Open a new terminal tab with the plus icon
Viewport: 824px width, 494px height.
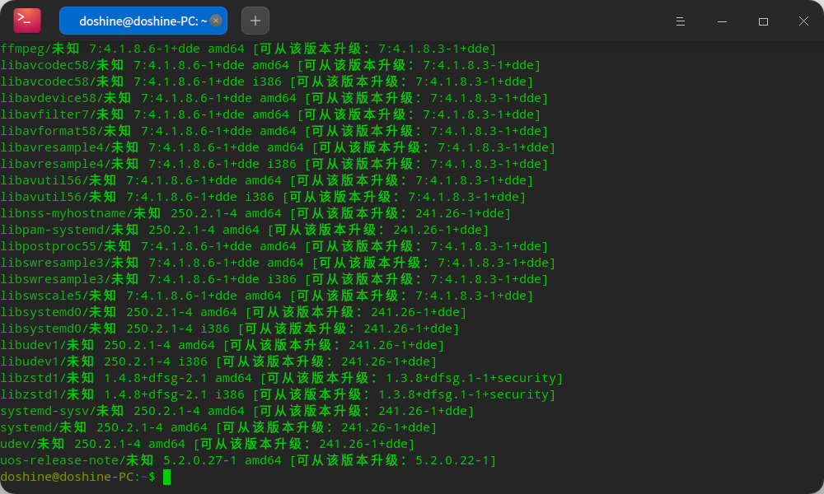point(254,20)
